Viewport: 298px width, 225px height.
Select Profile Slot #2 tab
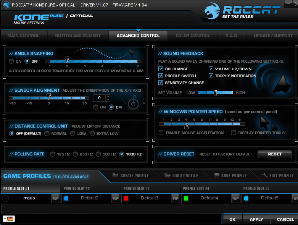point(91,188)
